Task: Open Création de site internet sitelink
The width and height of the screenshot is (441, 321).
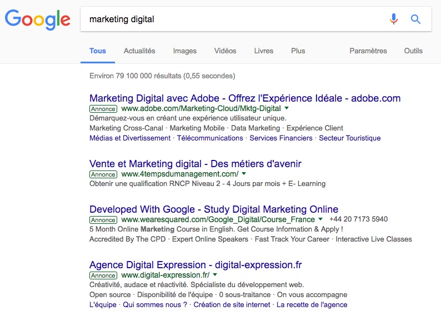Action: 232,305
